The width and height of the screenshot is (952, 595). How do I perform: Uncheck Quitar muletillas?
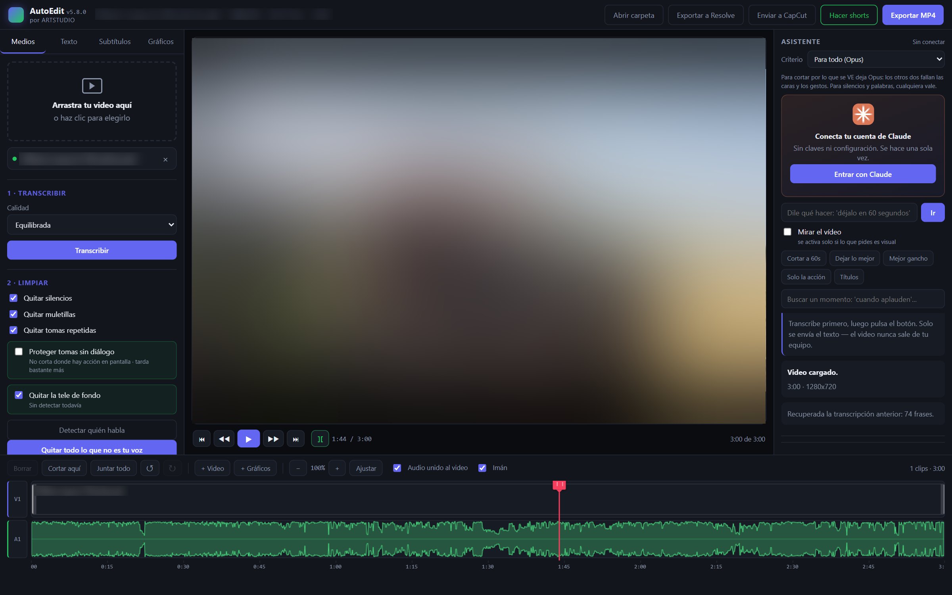point(13,314)
